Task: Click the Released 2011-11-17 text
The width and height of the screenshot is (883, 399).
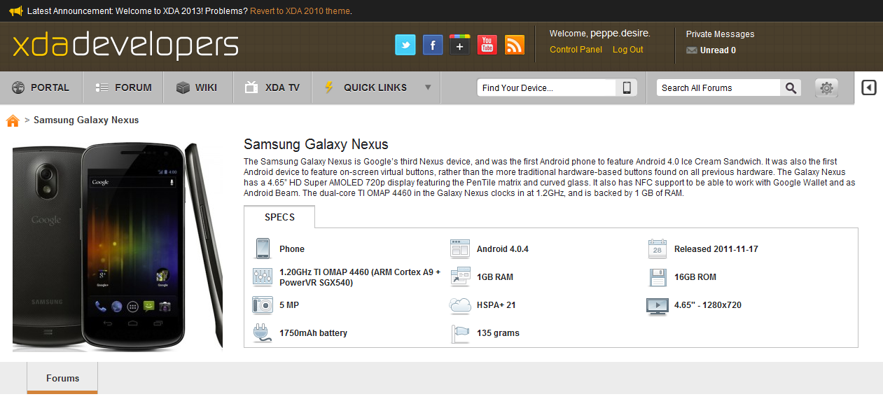Action: click(x=716, y=249)
